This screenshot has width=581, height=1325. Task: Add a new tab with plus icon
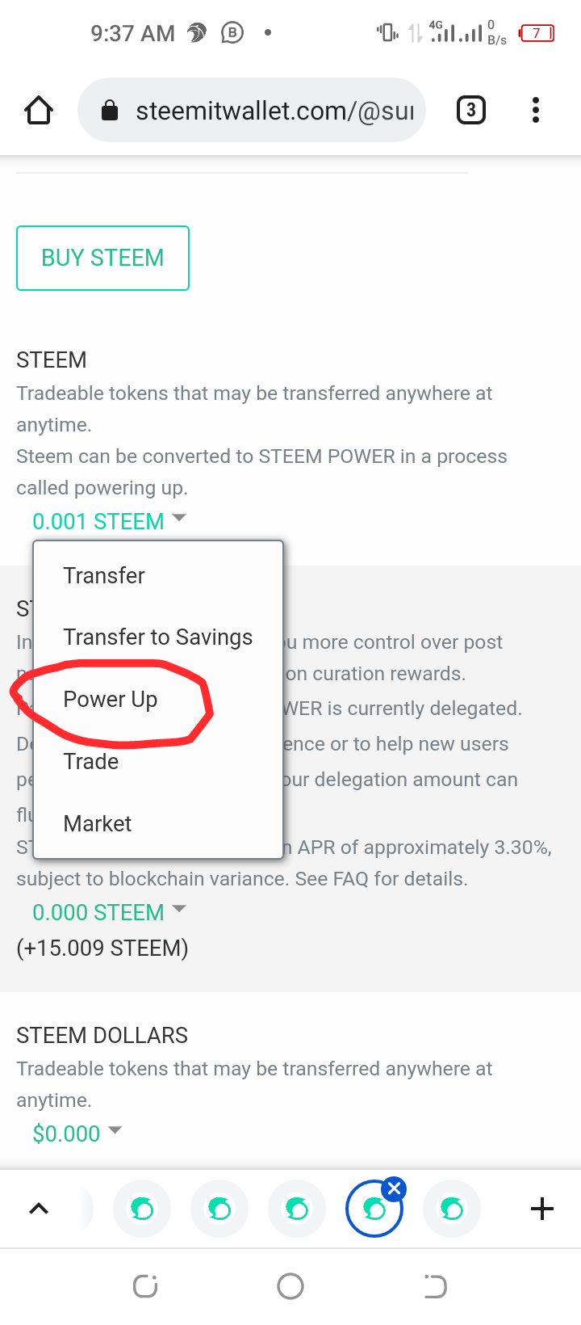pos(542,1209)
